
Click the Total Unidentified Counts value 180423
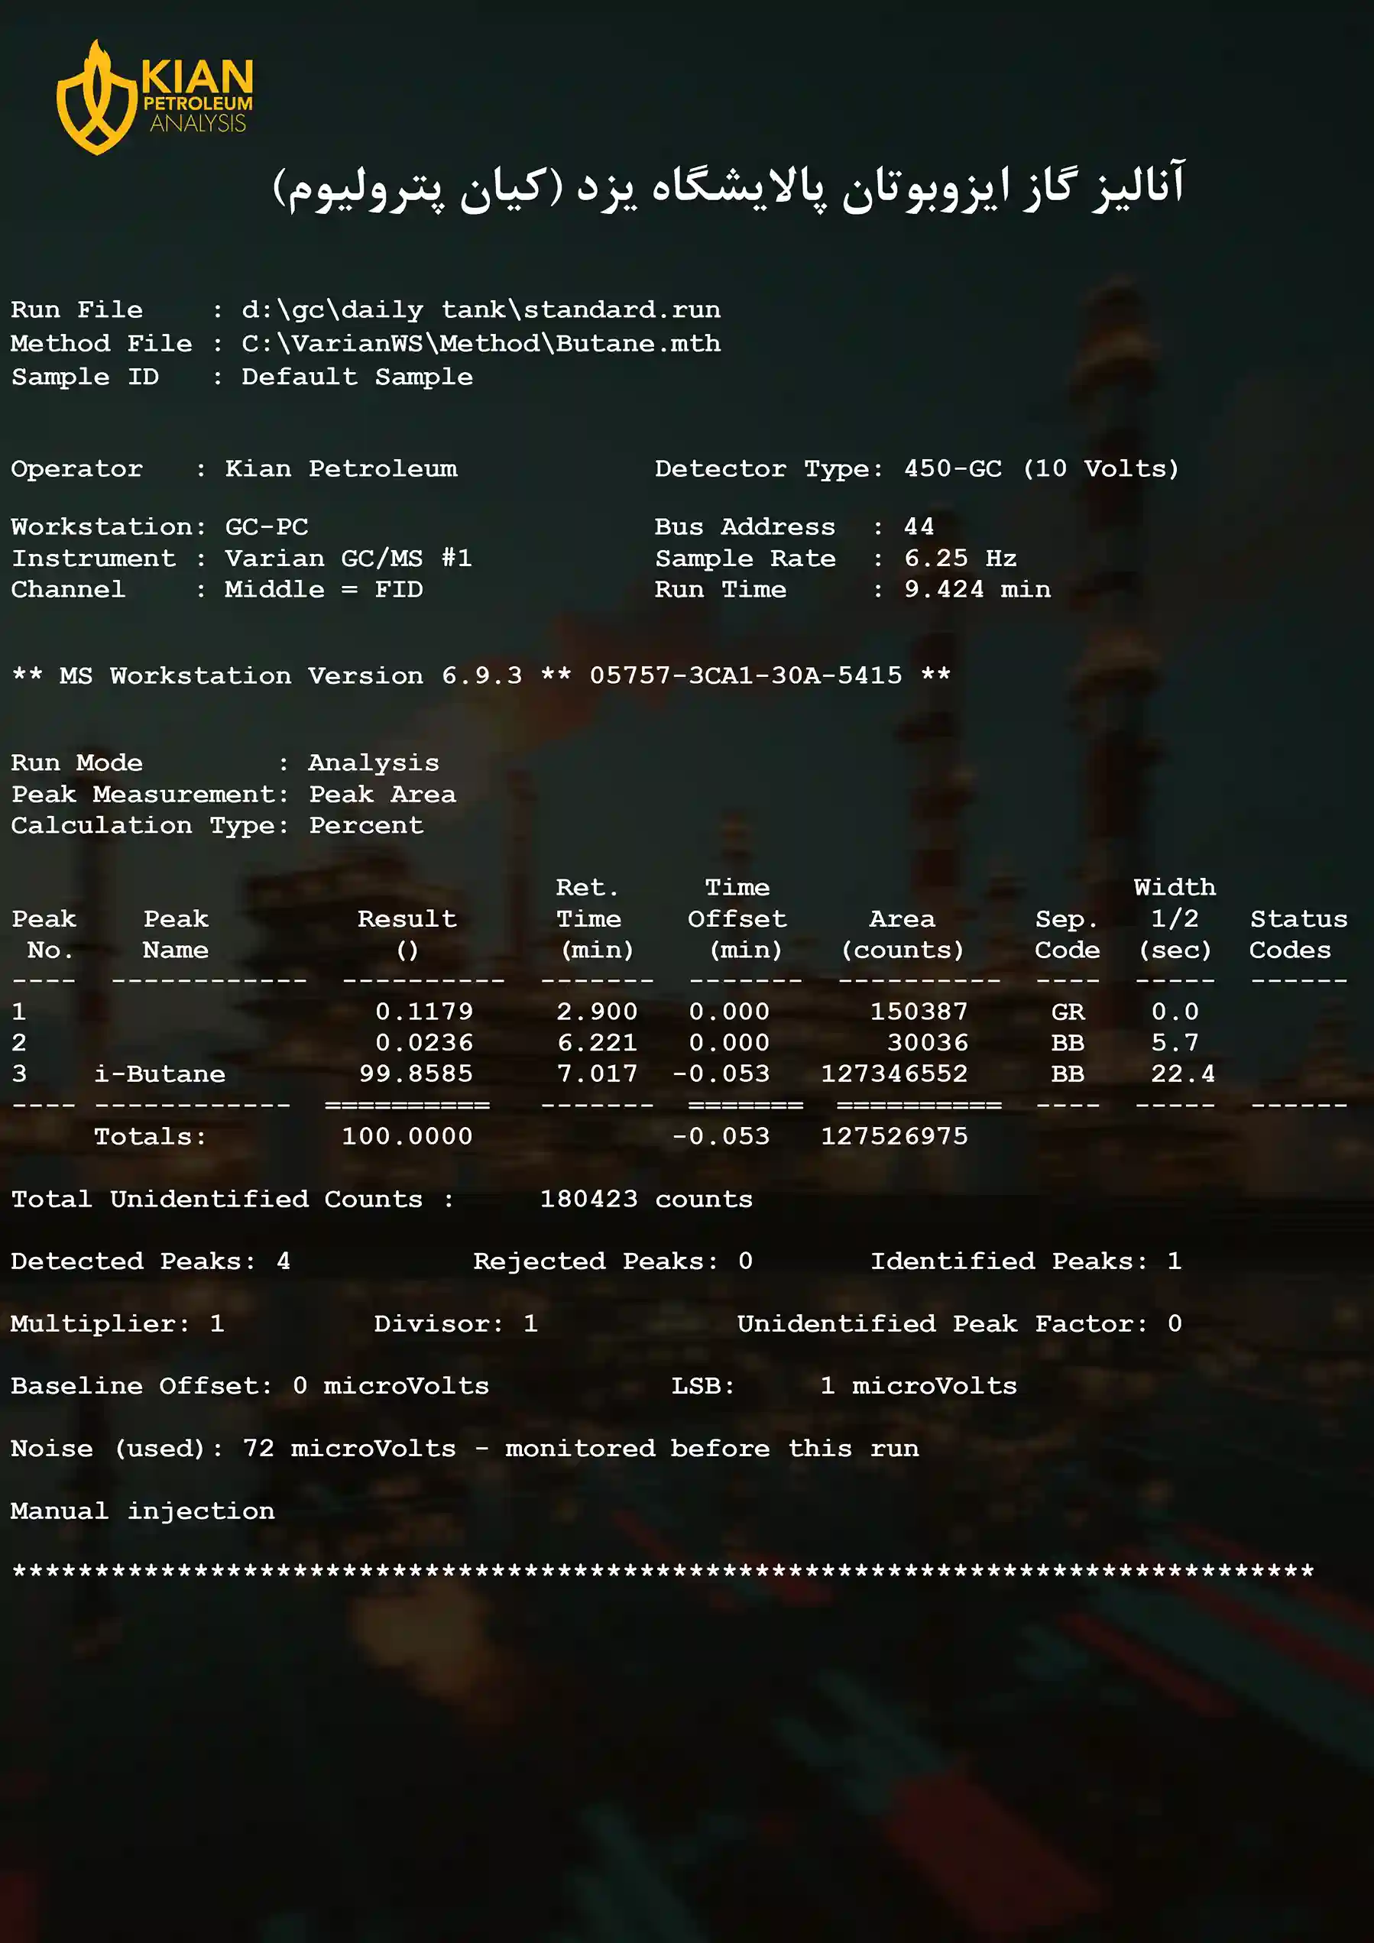588,1199
